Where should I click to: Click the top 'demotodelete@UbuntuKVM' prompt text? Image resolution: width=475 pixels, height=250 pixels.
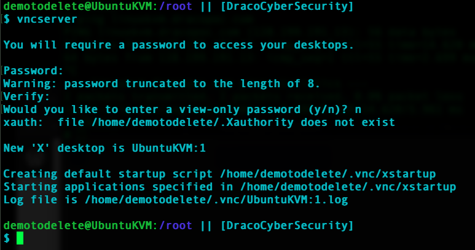click(x=78, y=6)
